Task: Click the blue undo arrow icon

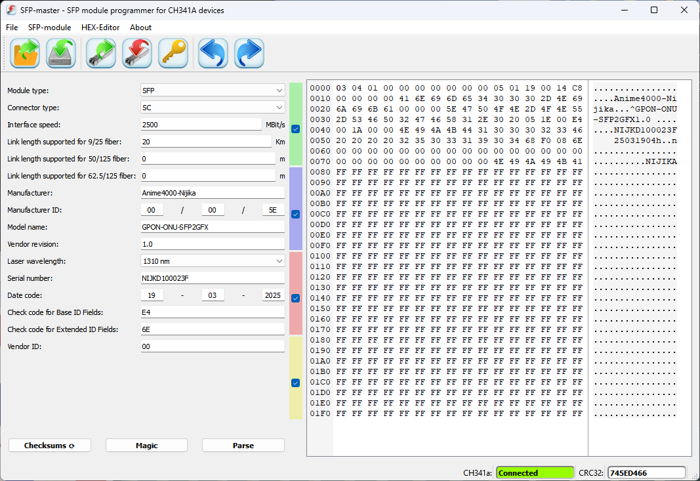Action: (x=213, y=53)
